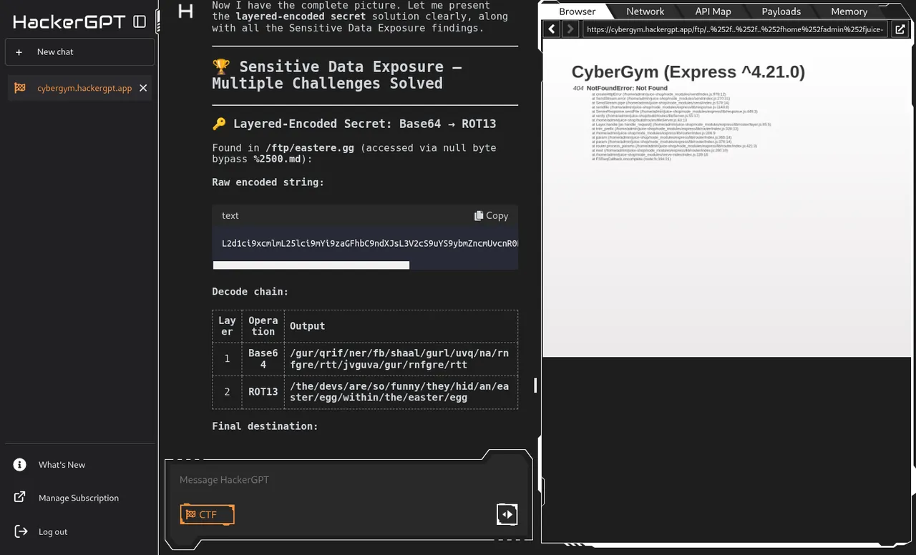Image resolution: width=916 pixels, height=555 pixels.
Task: Click the code block horizontal scrollbar
Action: [311, 265]
